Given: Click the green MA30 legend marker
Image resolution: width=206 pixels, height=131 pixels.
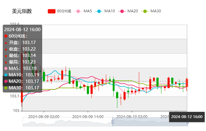Looking at the screenshot, I should tap(145, 11).
